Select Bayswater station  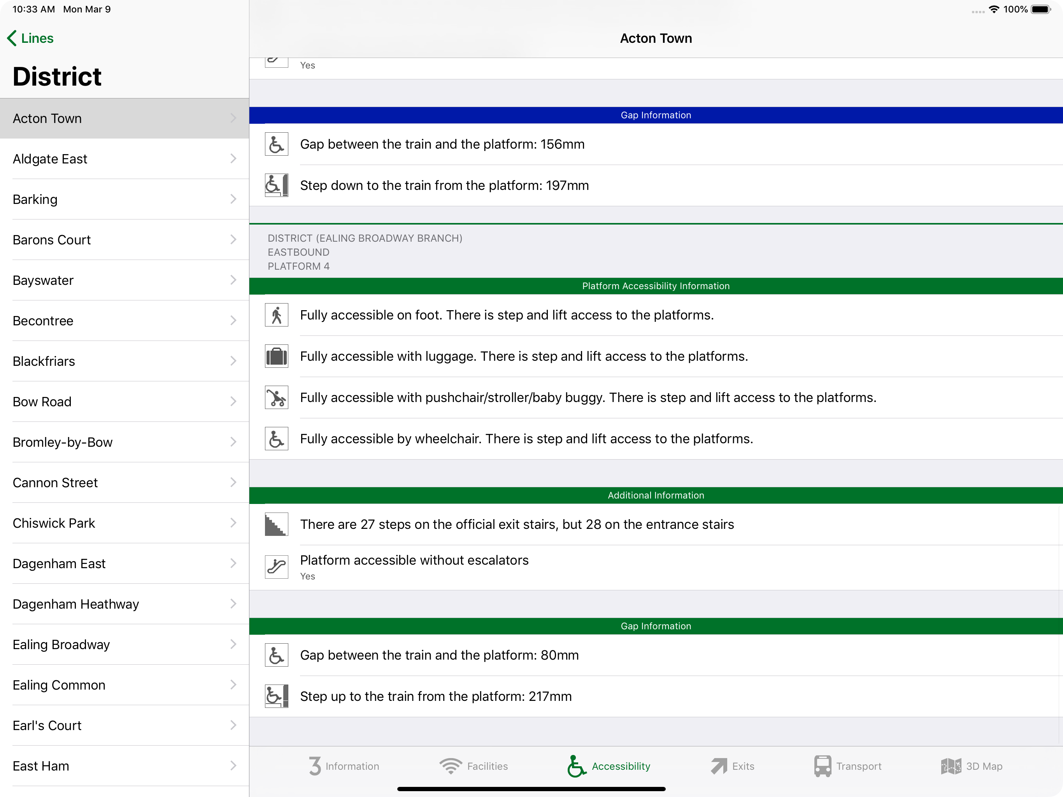coord(125,280)
